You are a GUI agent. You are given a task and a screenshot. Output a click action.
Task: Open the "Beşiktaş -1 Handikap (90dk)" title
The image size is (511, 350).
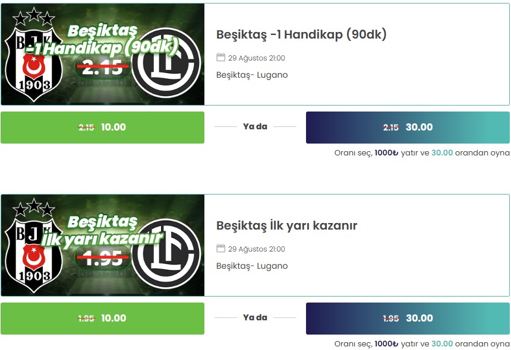[x=301, y=34]
